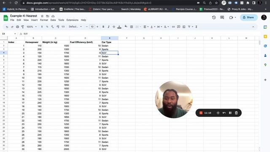Open text rotation dropdown
The image size is (270, 152).
[166, 27]
